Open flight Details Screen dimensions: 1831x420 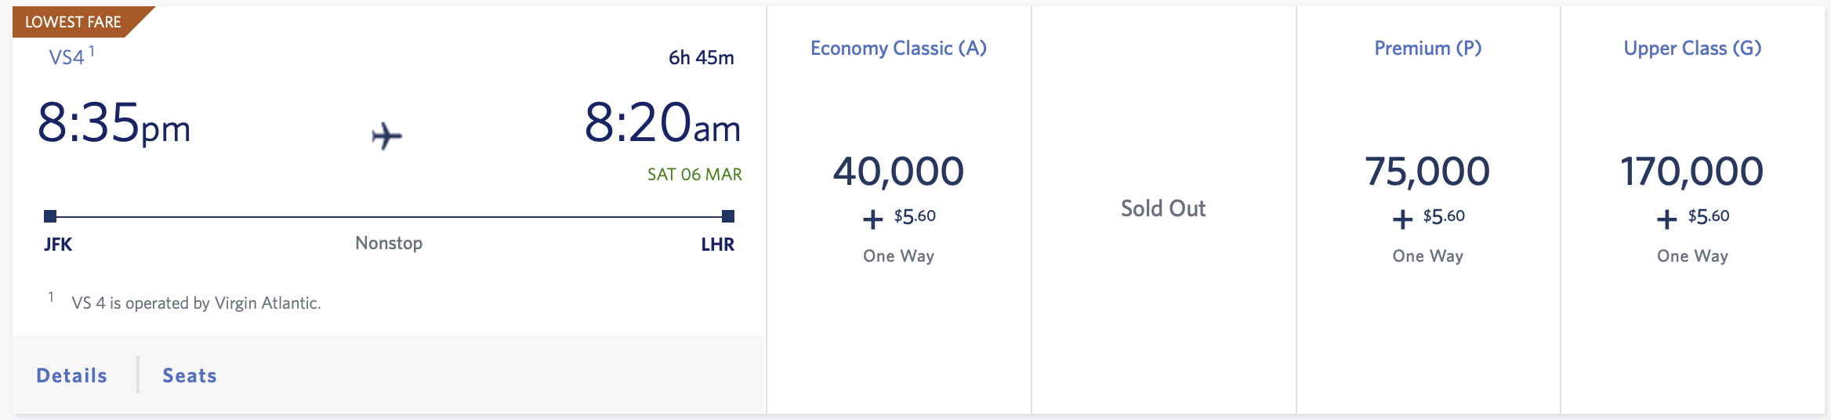tap(71, 375)
